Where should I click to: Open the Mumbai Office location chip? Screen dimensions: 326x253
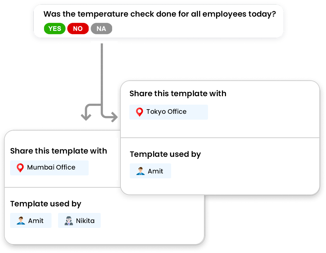click(49, 168)
